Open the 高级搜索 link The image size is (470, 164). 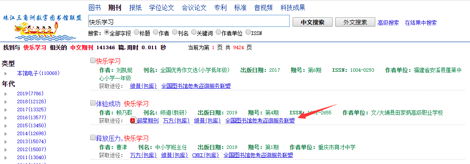(x=388, y=23)
